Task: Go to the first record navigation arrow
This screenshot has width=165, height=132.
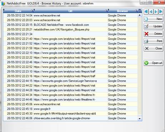Action: pos(146,11)
